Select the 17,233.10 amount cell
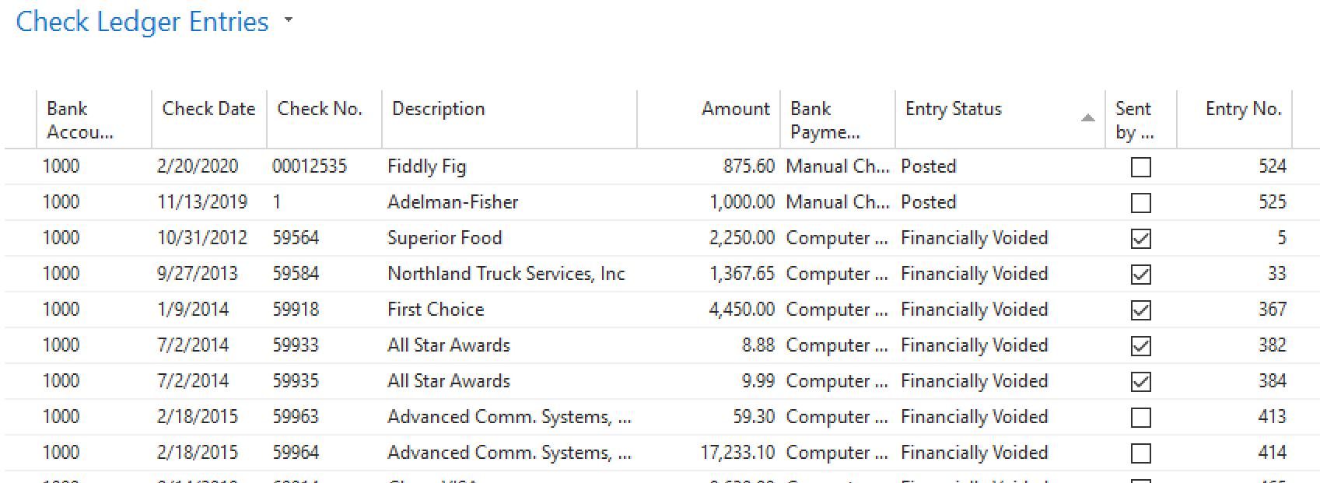Screen dimensions: 1320x483 click(x=737, y=453)
